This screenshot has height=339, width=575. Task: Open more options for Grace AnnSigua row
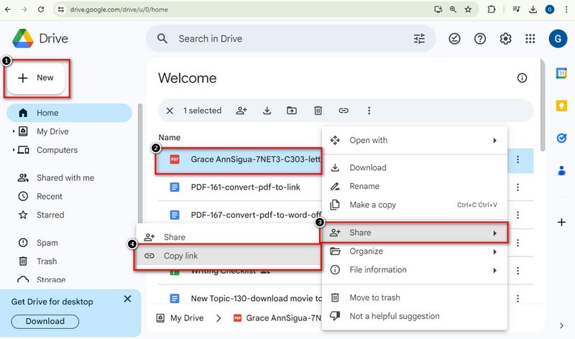pos(517,159)
